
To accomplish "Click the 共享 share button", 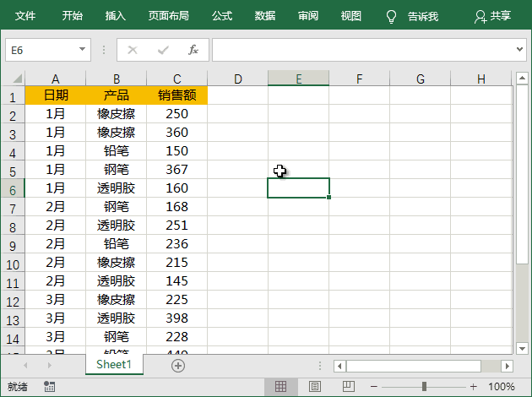I will [492, 16].
